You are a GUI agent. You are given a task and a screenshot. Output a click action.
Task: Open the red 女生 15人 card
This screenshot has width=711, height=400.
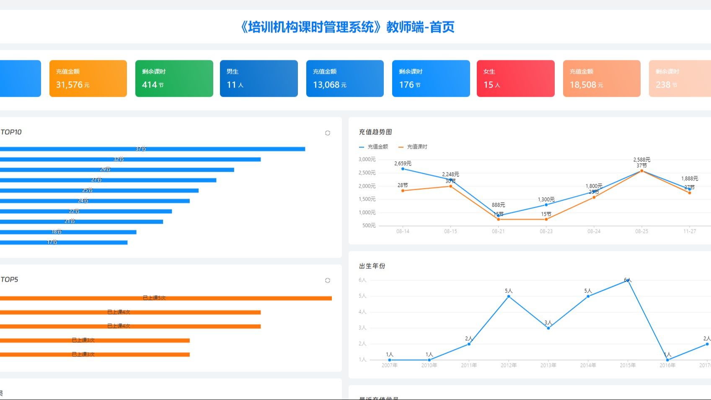pyautogui.click(x=516, y=78)
